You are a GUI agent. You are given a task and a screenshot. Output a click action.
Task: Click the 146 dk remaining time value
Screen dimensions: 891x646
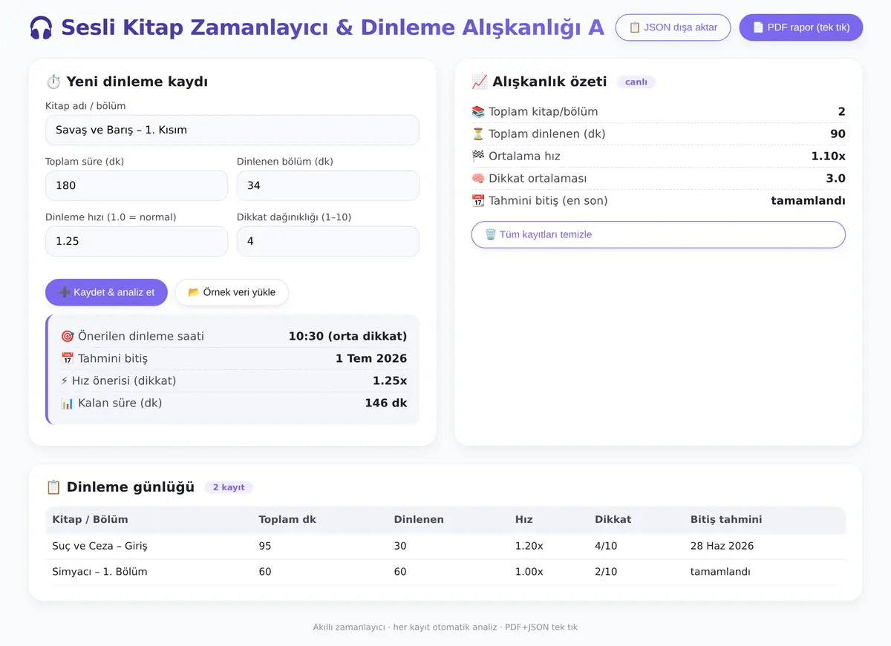(386, 403)
